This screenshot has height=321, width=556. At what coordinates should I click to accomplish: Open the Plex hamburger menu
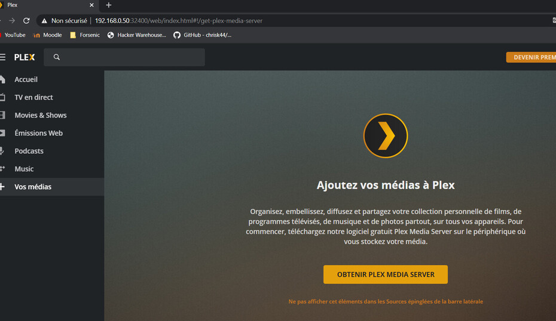tap(2, 57)
